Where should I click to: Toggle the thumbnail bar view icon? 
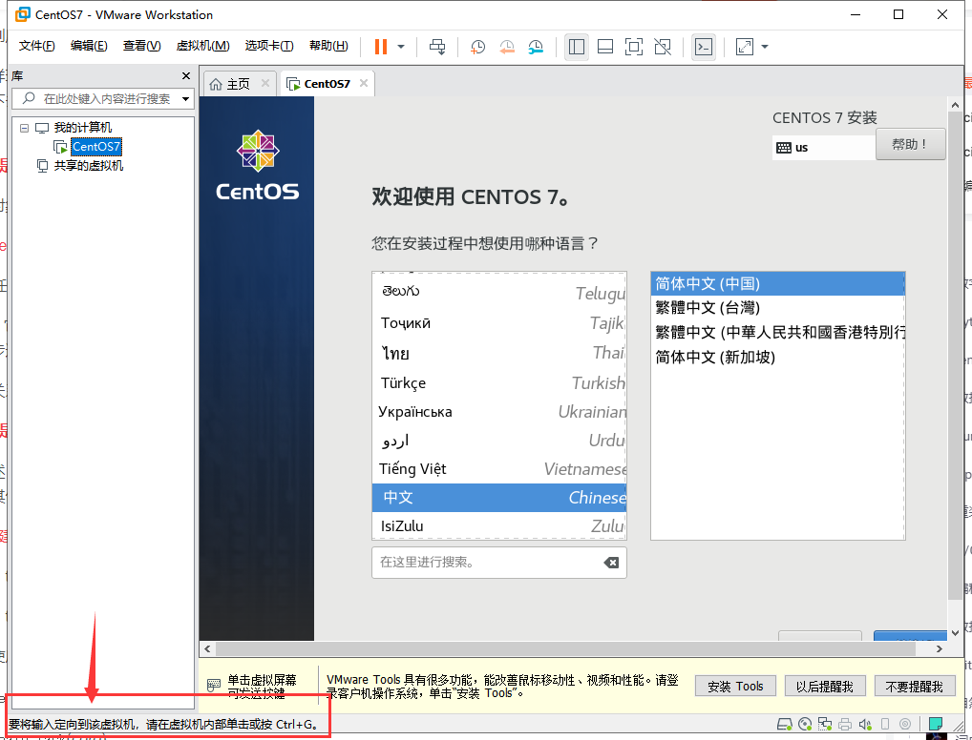605,47
